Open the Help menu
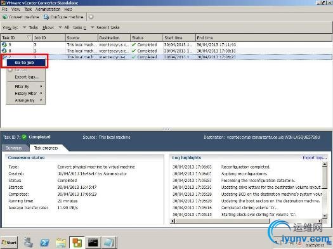The width and height of the screenshot is (333, 249). 68,10
